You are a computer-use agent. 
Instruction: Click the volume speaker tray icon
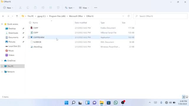coord(170,102)
